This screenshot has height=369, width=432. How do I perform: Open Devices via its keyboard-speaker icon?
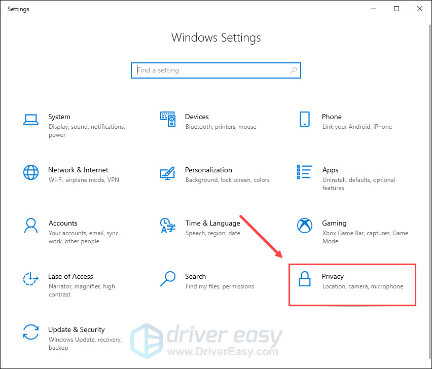point(167,120)
